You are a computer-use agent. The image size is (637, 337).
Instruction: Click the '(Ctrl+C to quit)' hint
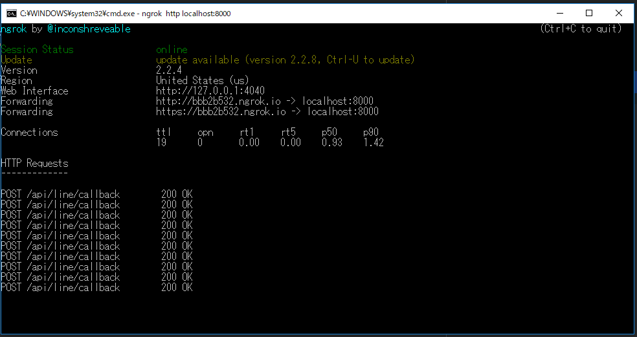581,28
